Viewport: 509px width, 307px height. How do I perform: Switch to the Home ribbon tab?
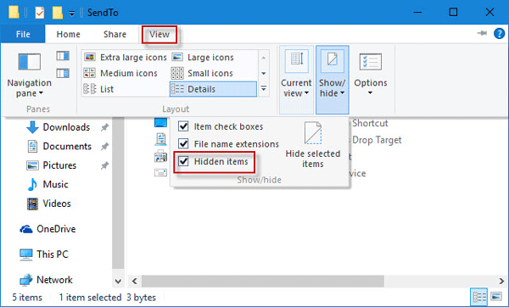point(68,34)
